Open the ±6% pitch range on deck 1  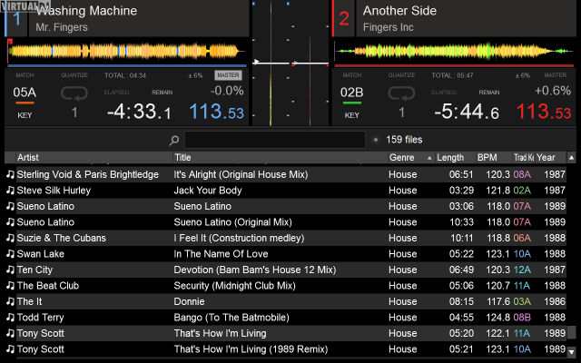click(x=195, y=75)
